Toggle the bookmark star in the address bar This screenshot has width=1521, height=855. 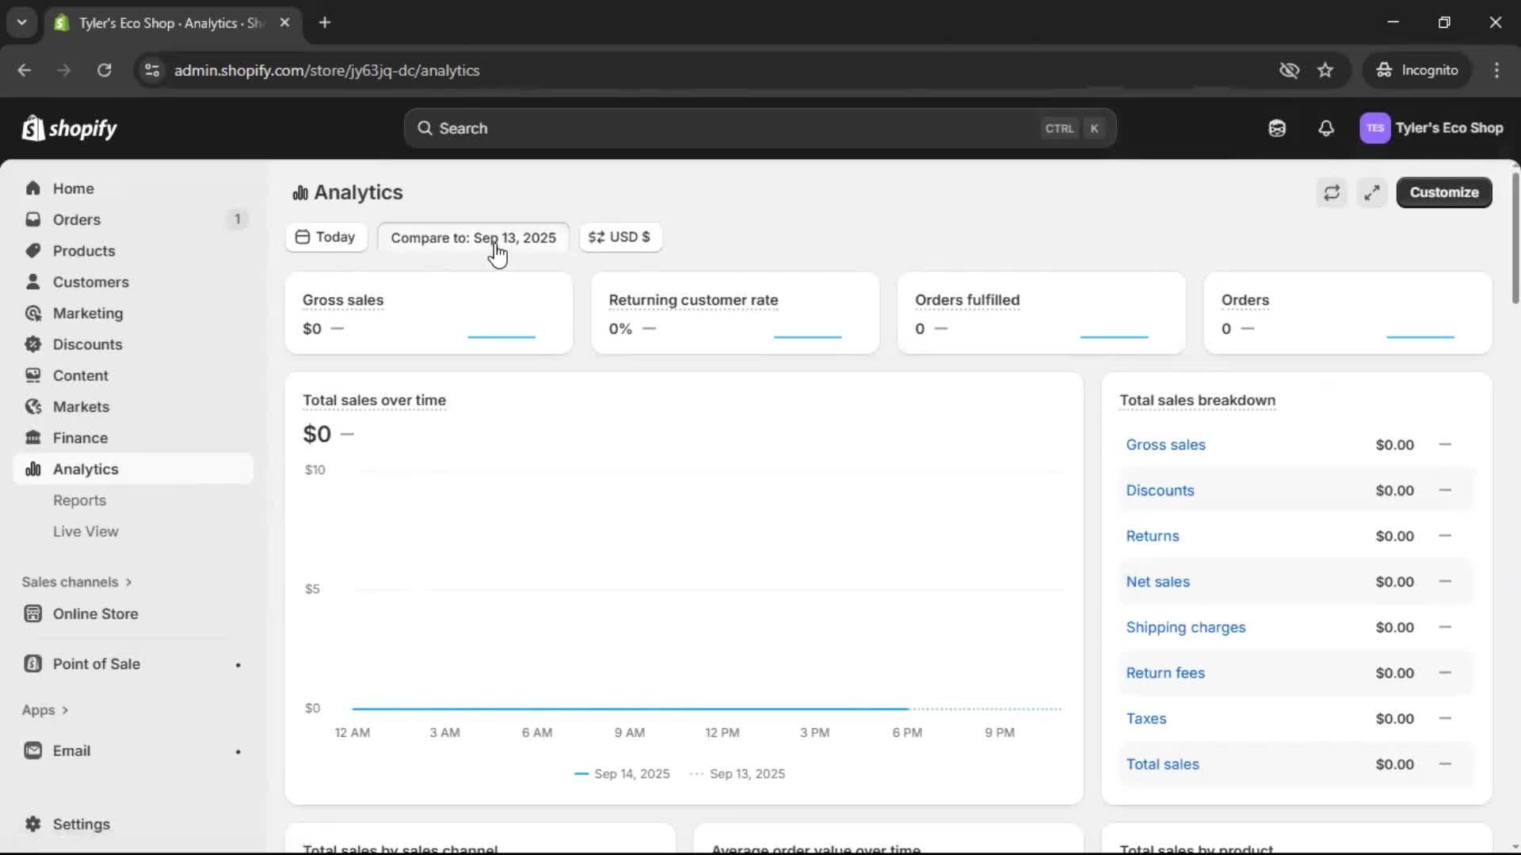pyautogui.click(x=1325, y=70)
